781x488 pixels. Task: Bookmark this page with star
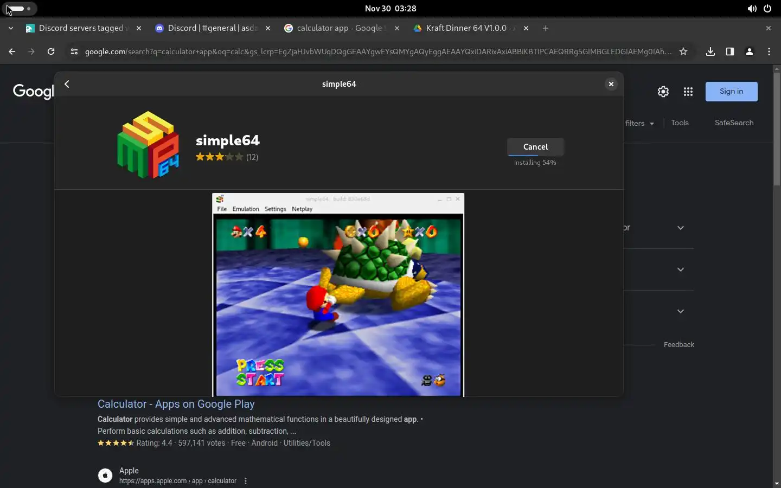tap(683, 52)
